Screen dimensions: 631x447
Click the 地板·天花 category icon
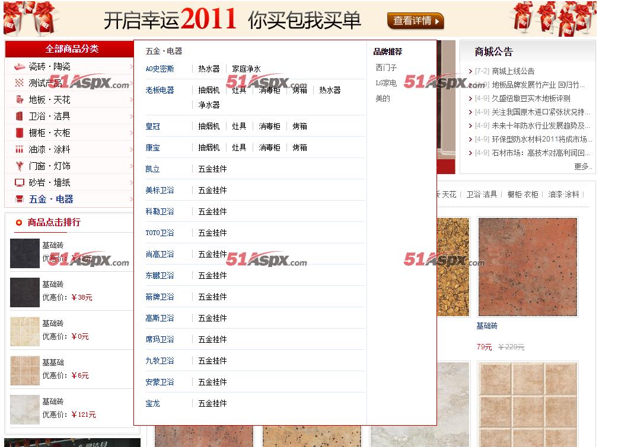click(x=20, y=99)
